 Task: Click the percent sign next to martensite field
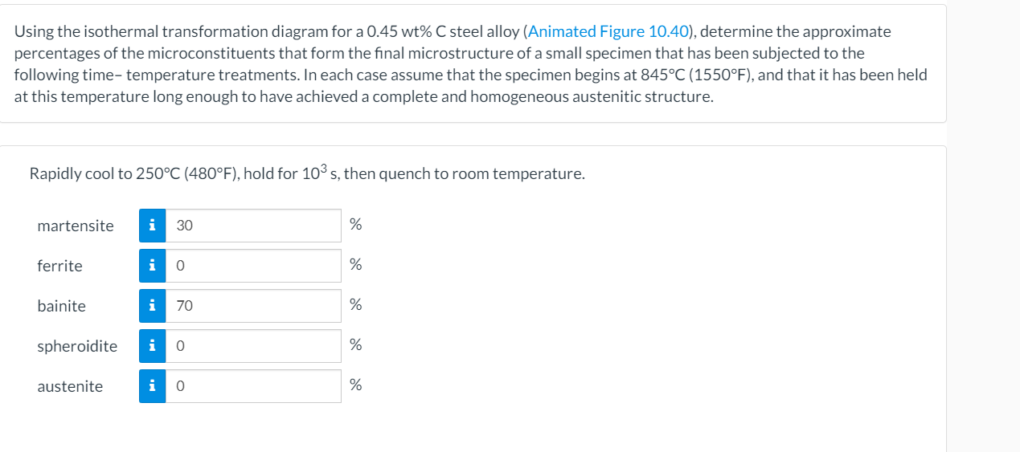pos(356,226)
